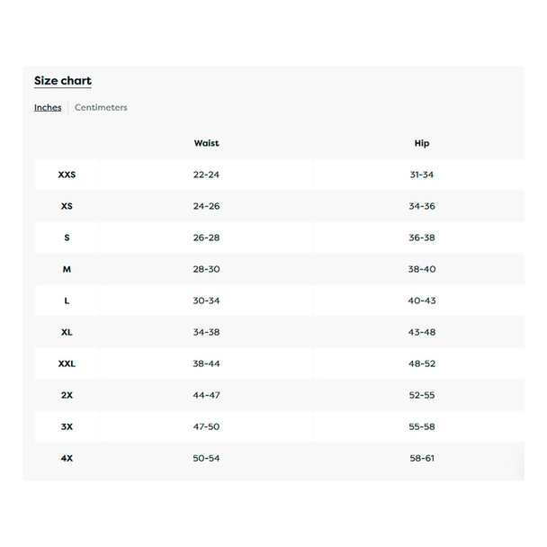
Task: Choose the L size row label
Action: point(67,300)
